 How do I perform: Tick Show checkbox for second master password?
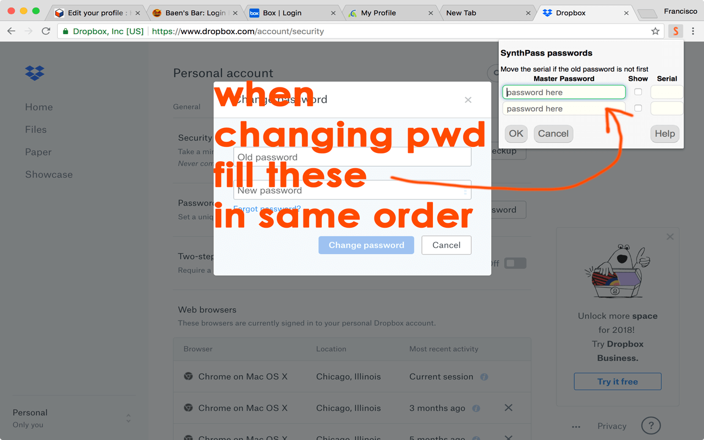click(x=638, y=108)
